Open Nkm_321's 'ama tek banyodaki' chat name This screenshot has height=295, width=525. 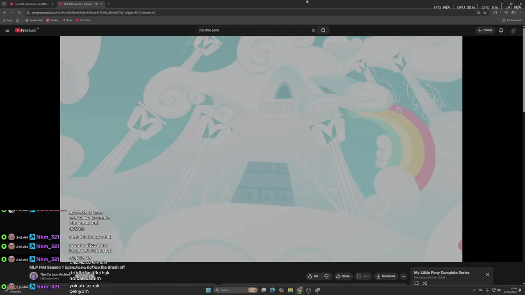tap(48, 237)
